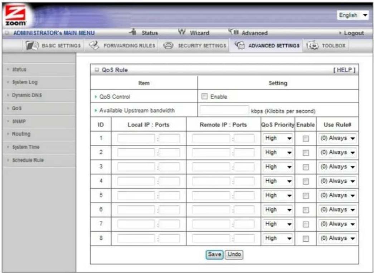This screenshot has height=273, width=374.
Task: Tick the Enable checkbox for rule 5
Action: 306,196
